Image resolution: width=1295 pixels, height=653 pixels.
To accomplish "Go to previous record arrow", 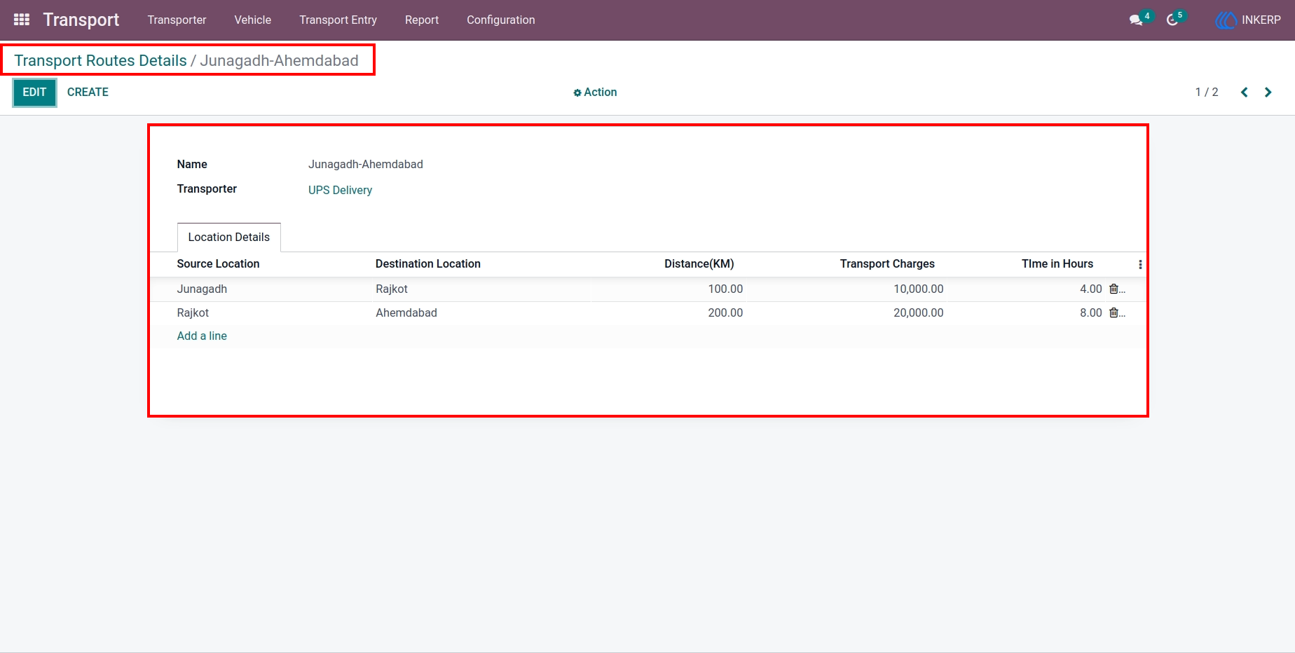I will 1245,92.
